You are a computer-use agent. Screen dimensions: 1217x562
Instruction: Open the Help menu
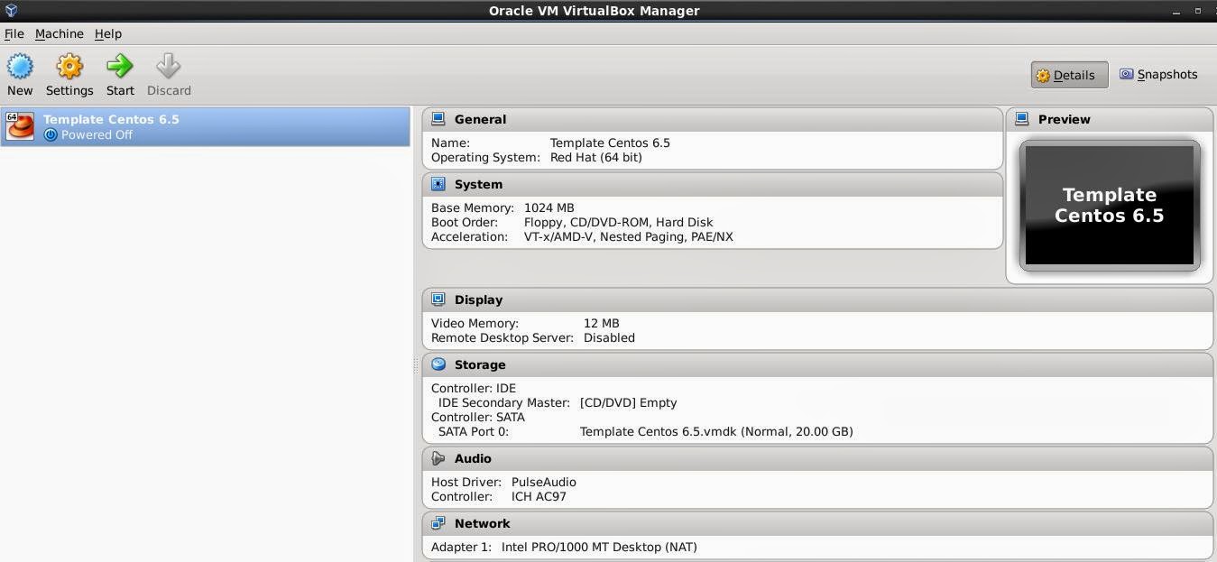[108, 33]
